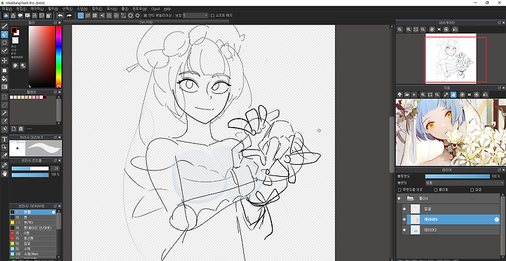The width and height of the screenshot is (506, 261).
Task: Activate eyedropper icon in reference panel
Action: (446, 95)
